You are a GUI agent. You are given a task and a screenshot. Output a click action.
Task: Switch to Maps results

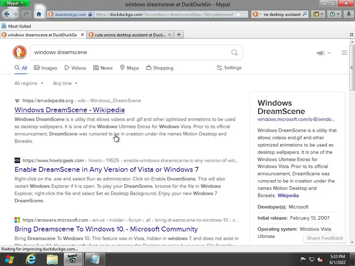(x=130, y=68)
